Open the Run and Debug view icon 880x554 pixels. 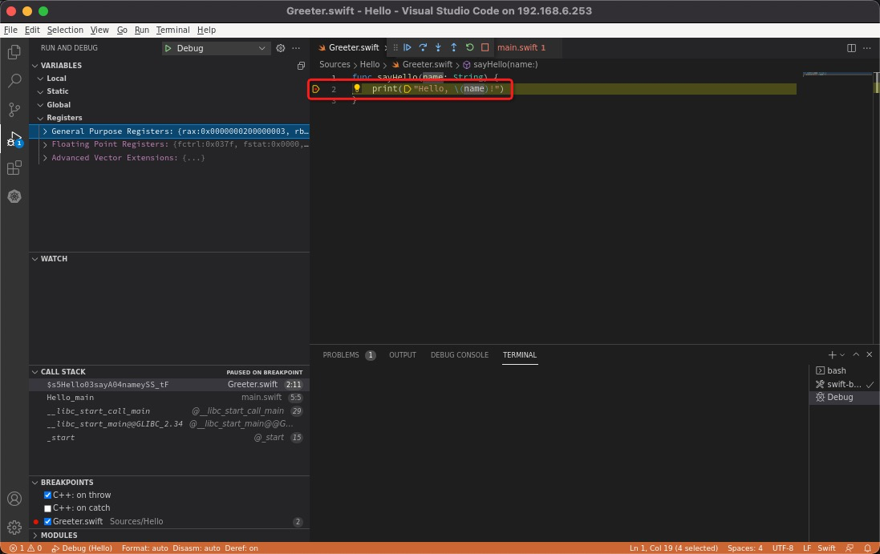14,139
